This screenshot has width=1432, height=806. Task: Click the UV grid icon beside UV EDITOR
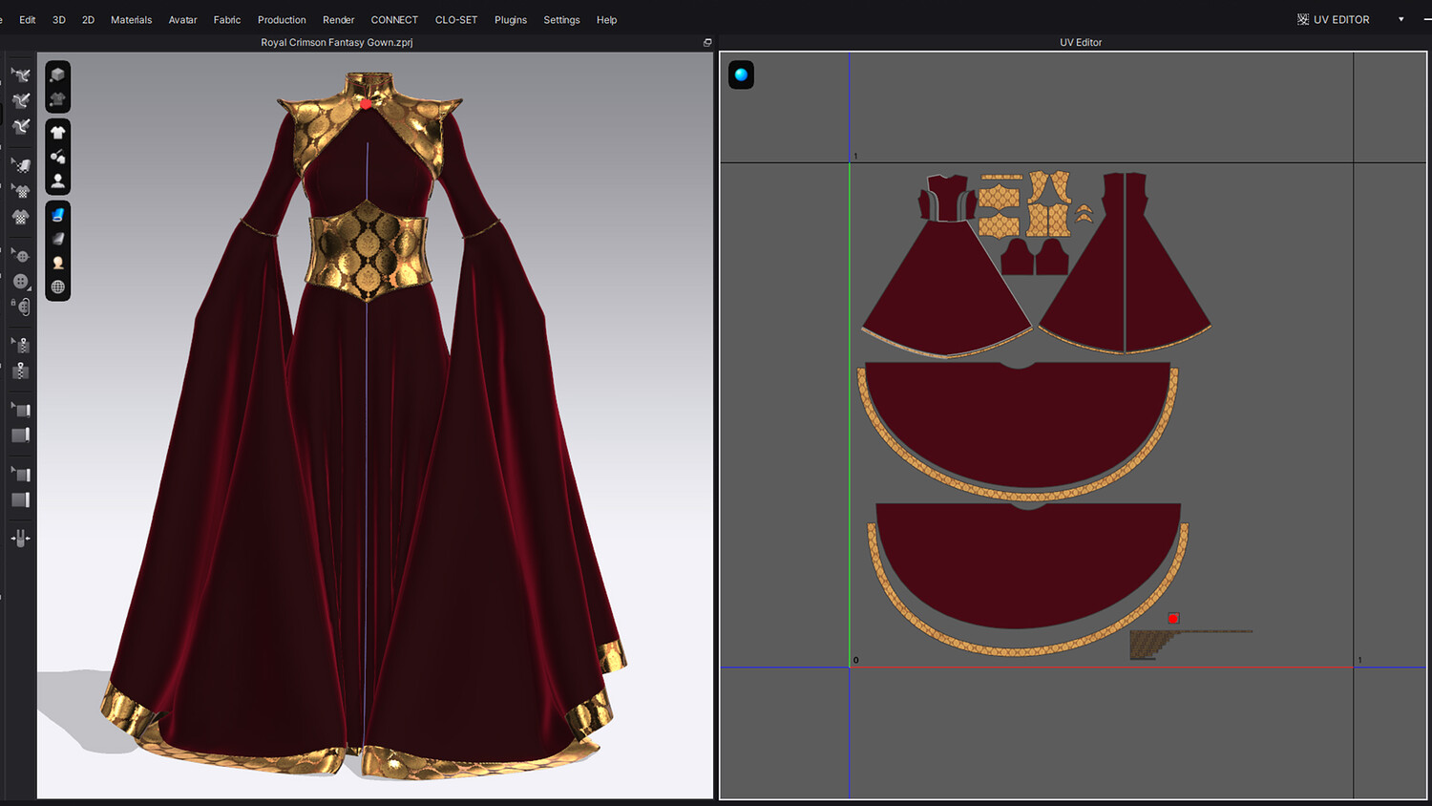coord(1303,19)
